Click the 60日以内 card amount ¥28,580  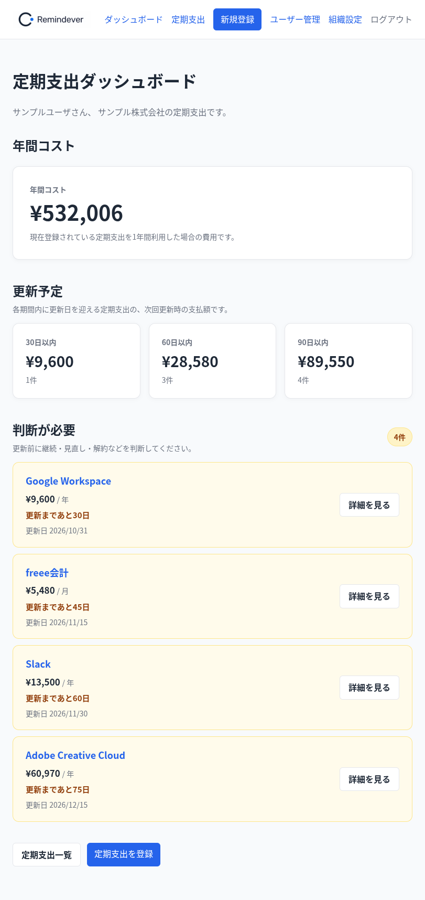pyautogui.click(x=190, y=361)
